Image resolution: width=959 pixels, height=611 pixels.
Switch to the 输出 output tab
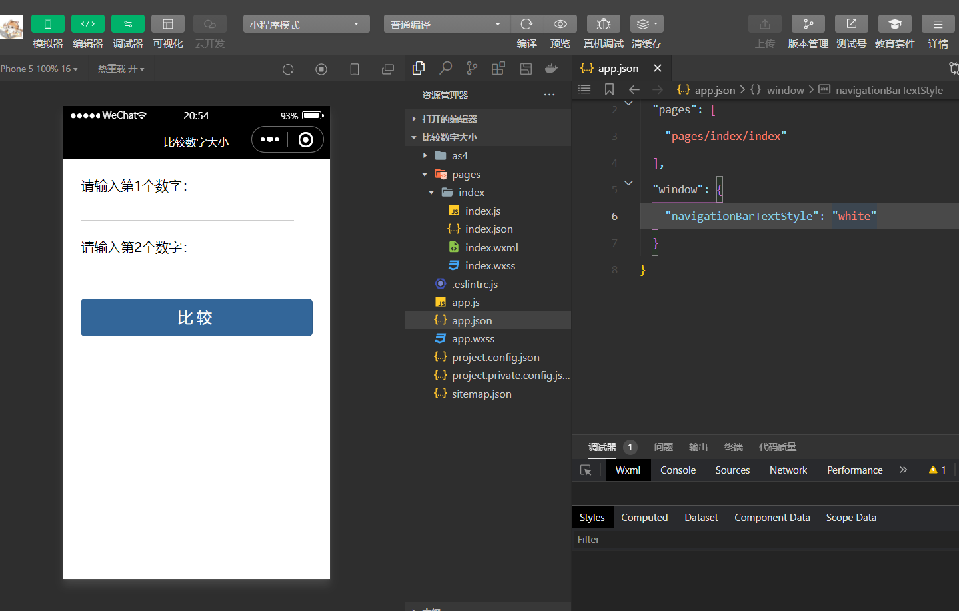[x=698, y=447]
